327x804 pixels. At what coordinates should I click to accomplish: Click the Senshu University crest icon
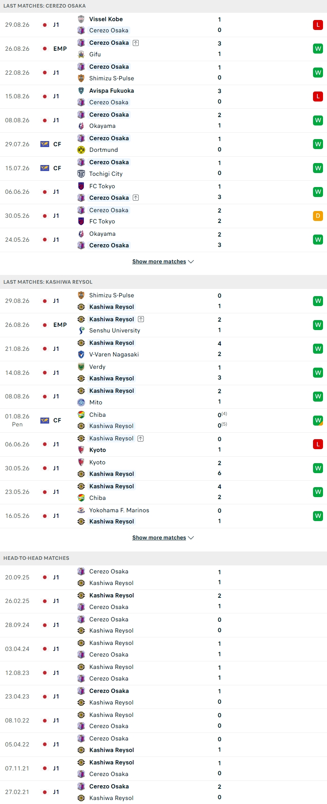click(81, 330)
